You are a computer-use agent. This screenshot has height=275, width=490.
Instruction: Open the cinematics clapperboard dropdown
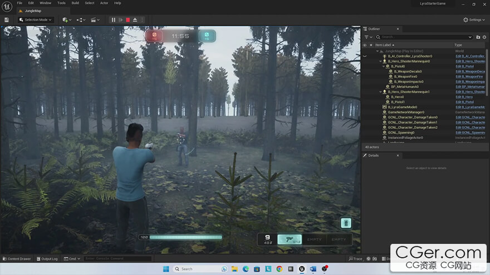coord(95,19)
